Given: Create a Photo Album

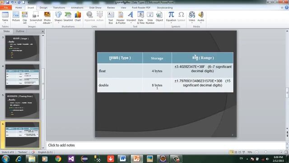Looking at the screenshot, I should tap(47, 17).
